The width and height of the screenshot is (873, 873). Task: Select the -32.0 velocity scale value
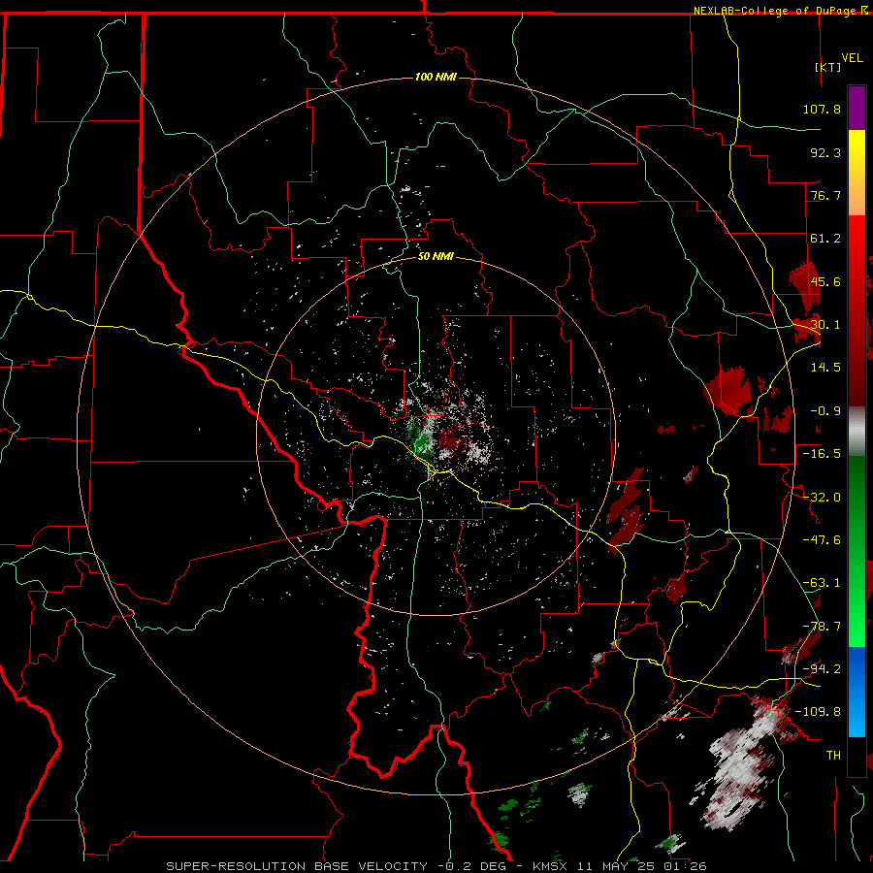point(822,498)
